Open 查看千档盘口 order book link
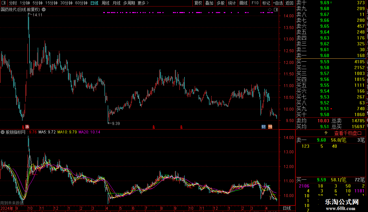The image size is (368, 212). click(348, 133)
